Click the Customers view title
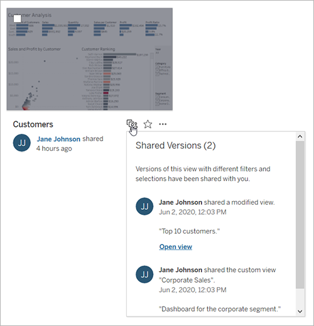 (33, 124)
